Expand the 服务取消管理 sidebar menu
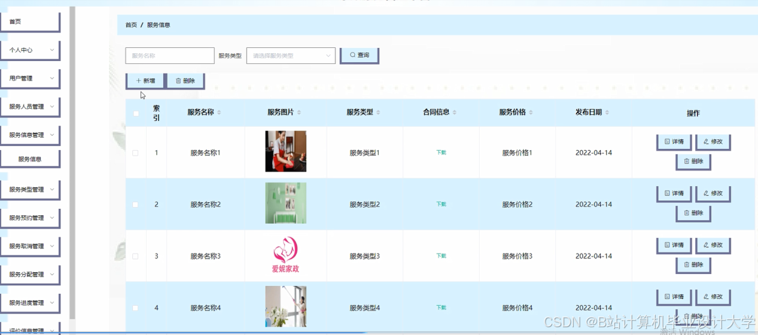The image size is (758, 335). (30, 246)
